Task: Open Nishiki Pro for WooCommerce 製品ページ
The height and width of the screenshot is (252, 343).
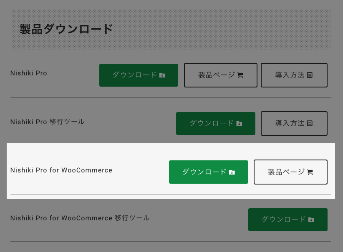Action: [x=290, y=172]
